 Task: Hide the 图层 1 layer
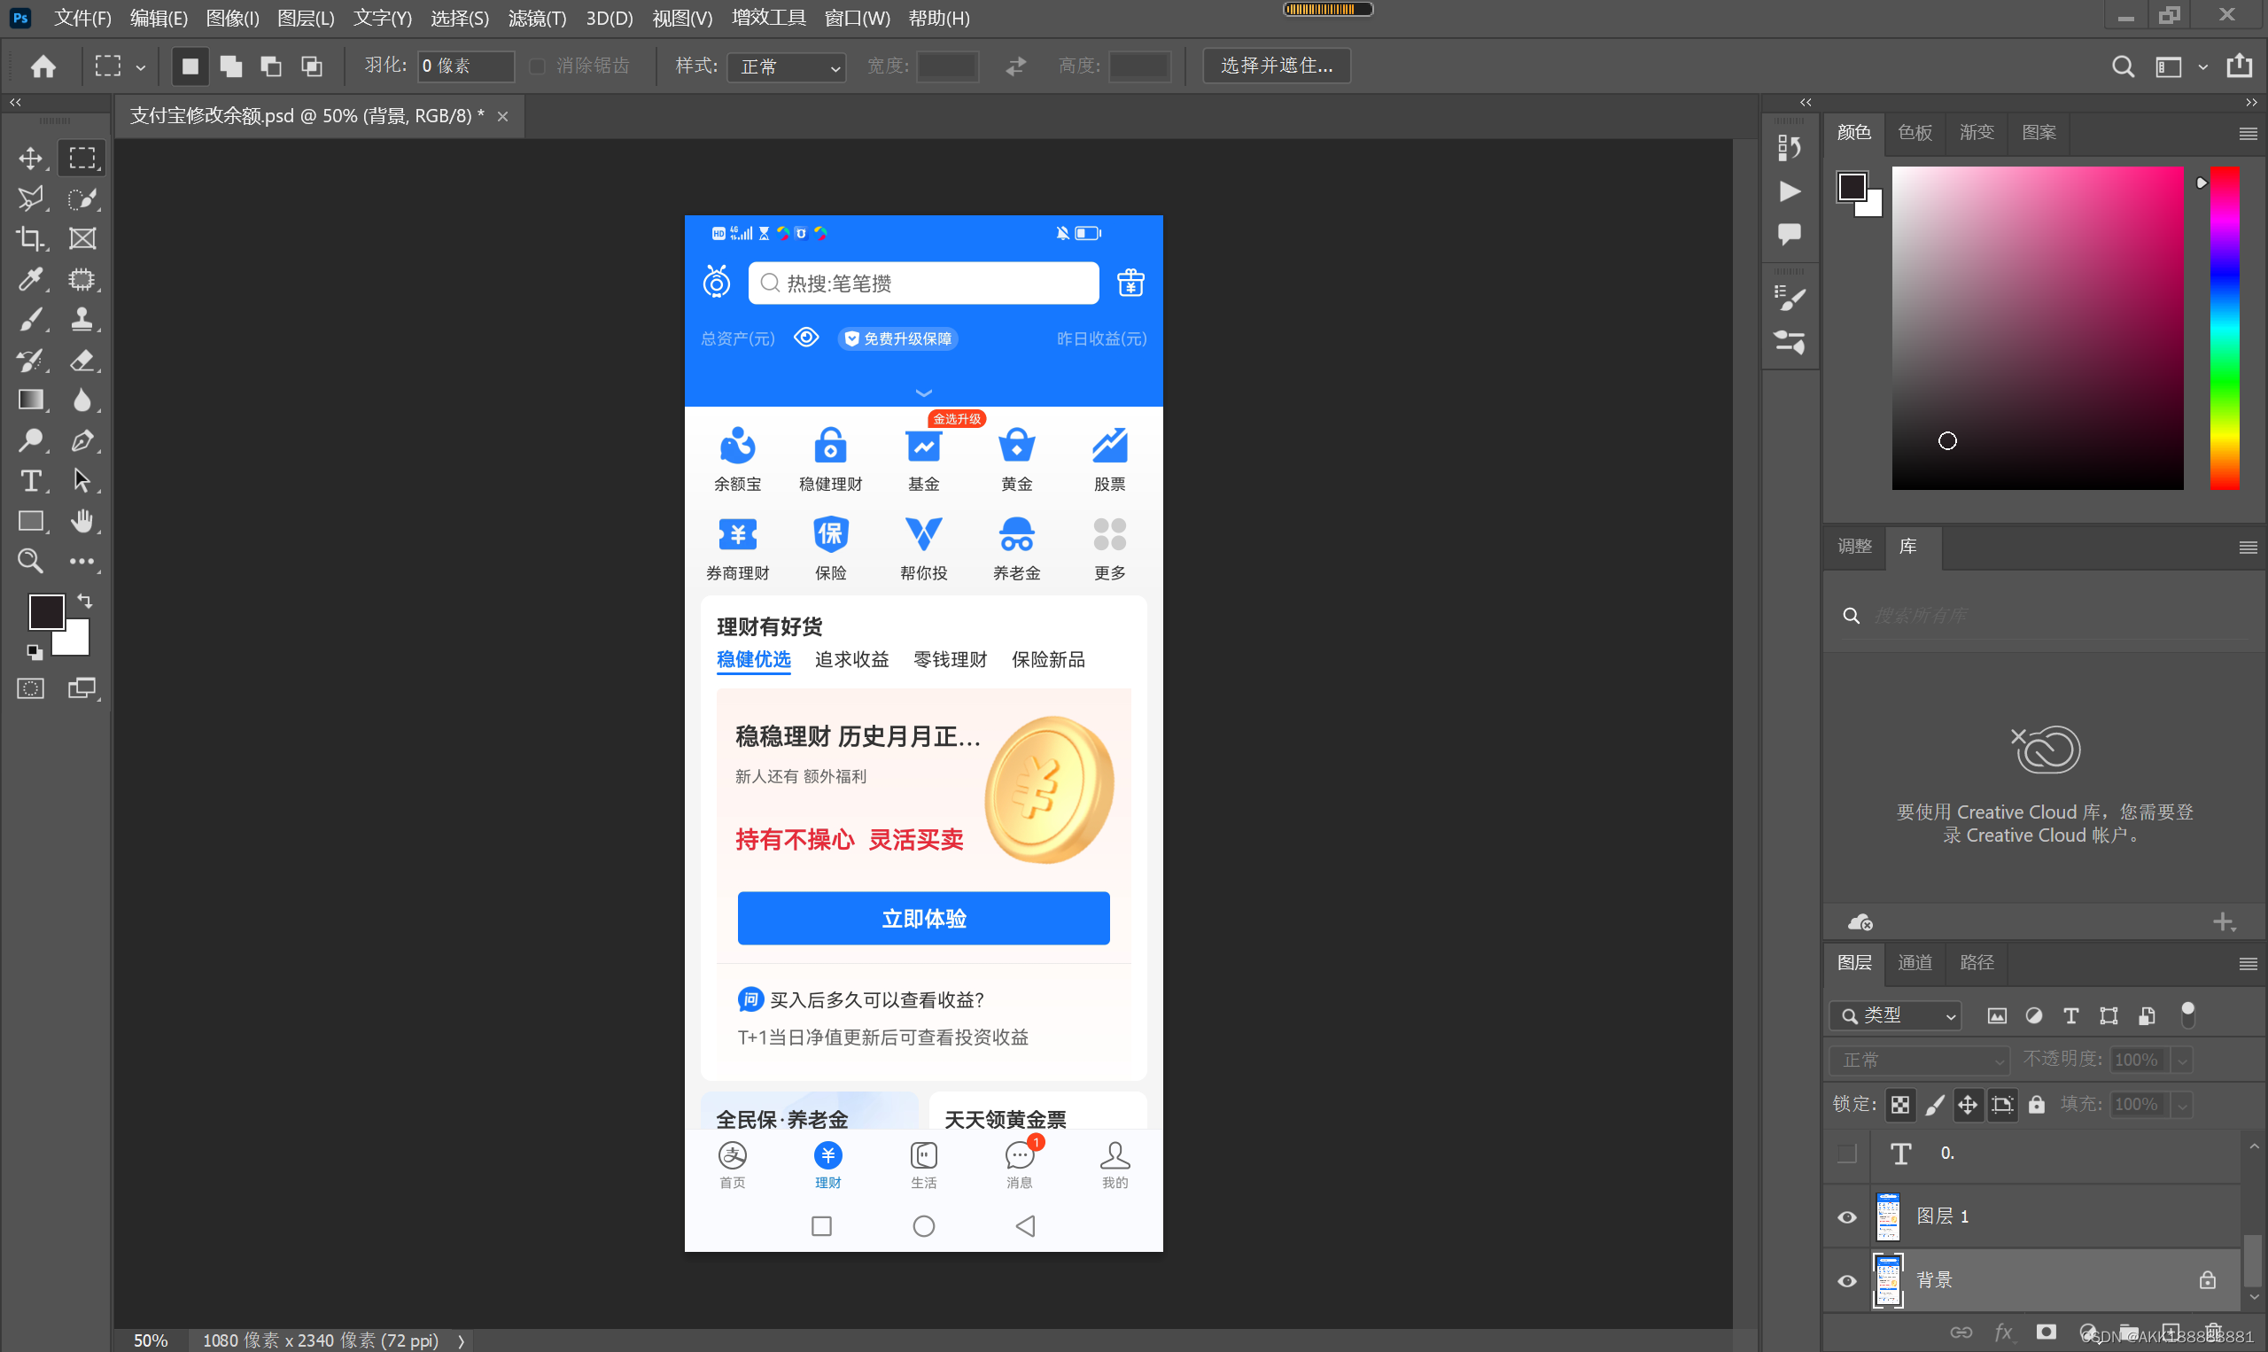(1846, 1217)
